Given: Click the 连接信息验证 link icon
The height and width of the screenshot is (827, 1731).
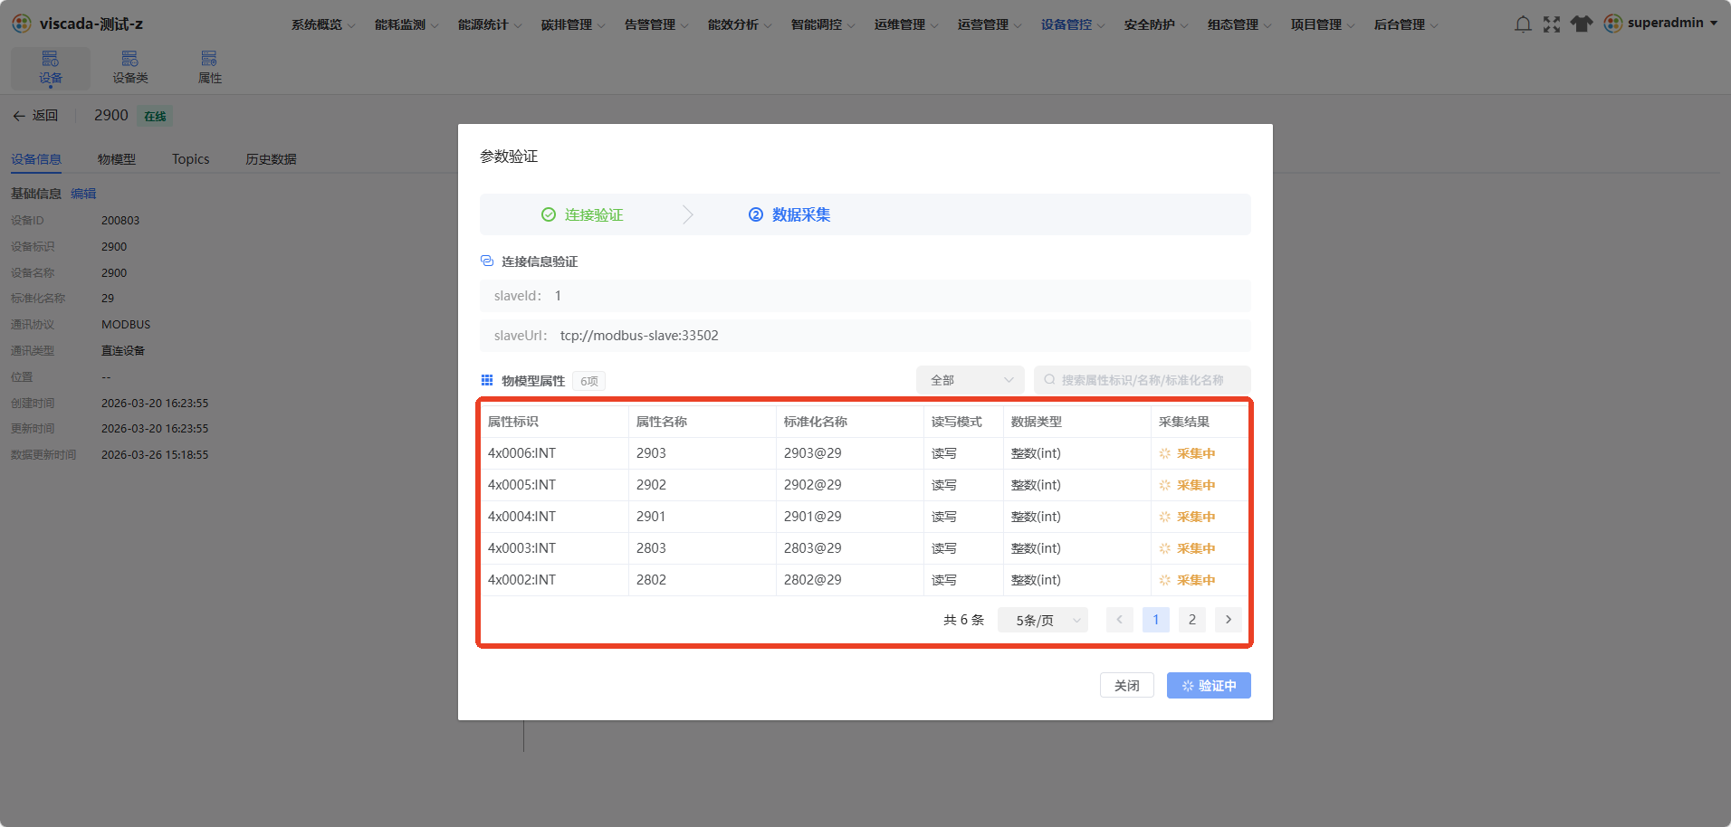Looking at the screenshot, I should tap(487, 261).
